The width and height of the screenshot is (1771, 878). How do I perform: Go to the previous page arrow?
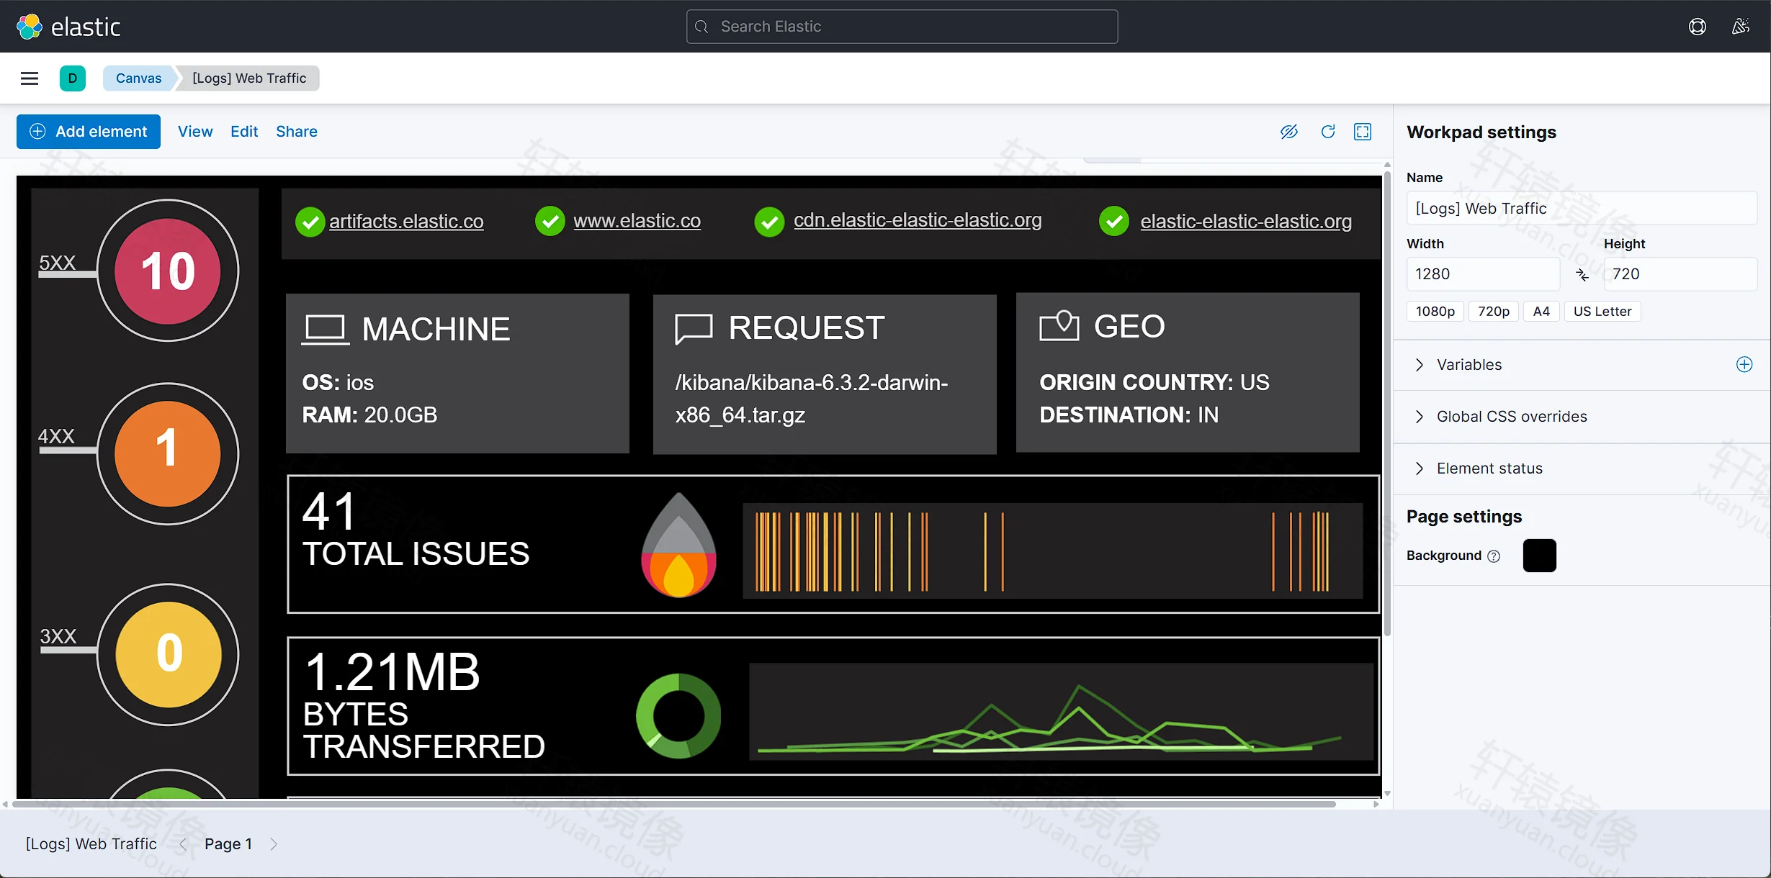(x=183, y=844)
